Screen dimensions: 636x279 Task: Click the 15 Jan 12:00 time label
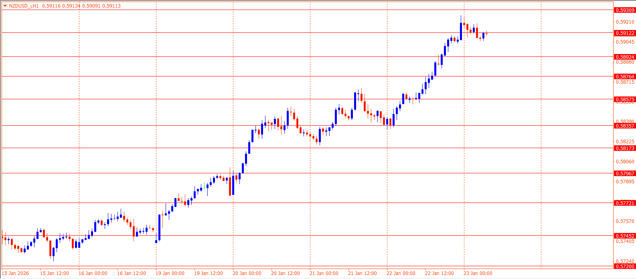coord(55,273)
